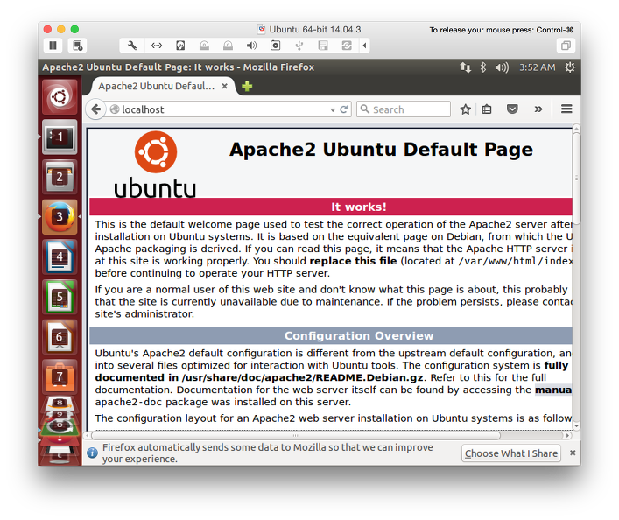Open the clock showing 3:52 AM
This screenshot has height=520, width=619.
(537, 67)
